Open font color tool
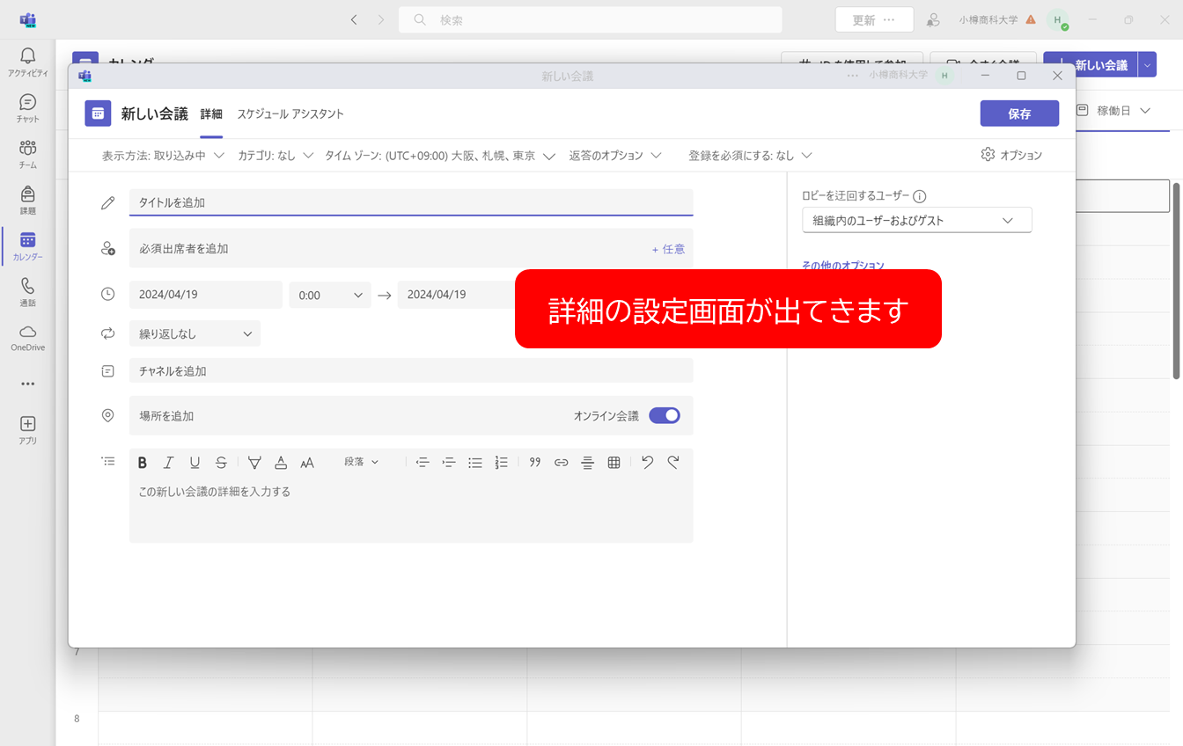 [281, 463]
